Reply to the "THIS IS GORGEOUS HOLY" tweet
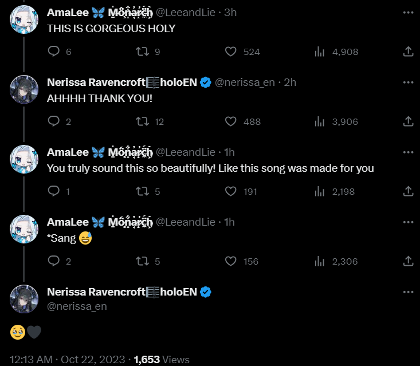This screenshot has width=420, height=366. [54, 52]
